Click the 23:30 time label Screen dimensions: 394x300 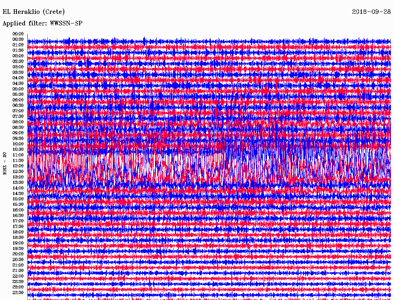[18, 293]
